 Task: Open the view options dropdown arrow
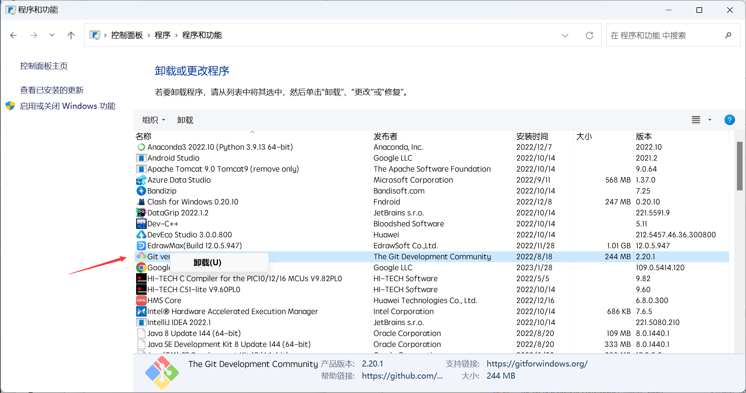pyautogui.click(x=710, y=120)
